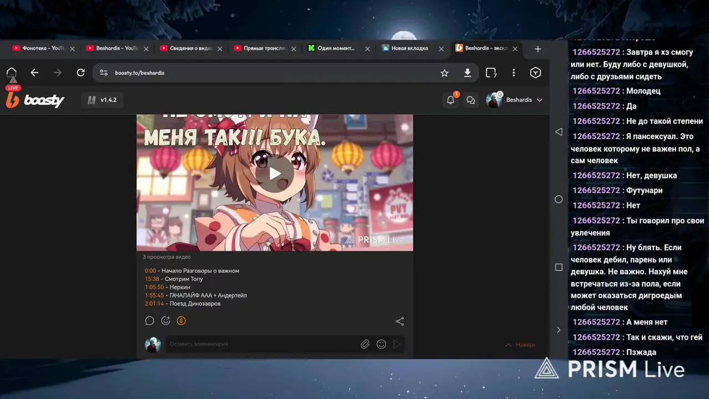This screenshot has height=399, width=709.
Task: Open the browser three-dot menu
Action: tap(513, 73)
